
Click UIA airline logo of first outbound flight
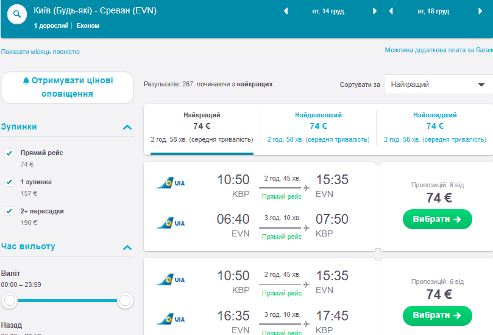(170, 182)
